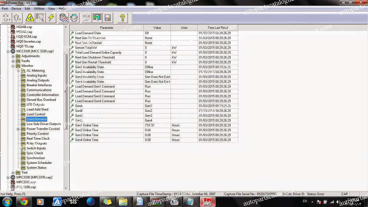Select System Scheduler folder
The height and width of the screenshot is (207, 368).
click(x=39, y=163)
